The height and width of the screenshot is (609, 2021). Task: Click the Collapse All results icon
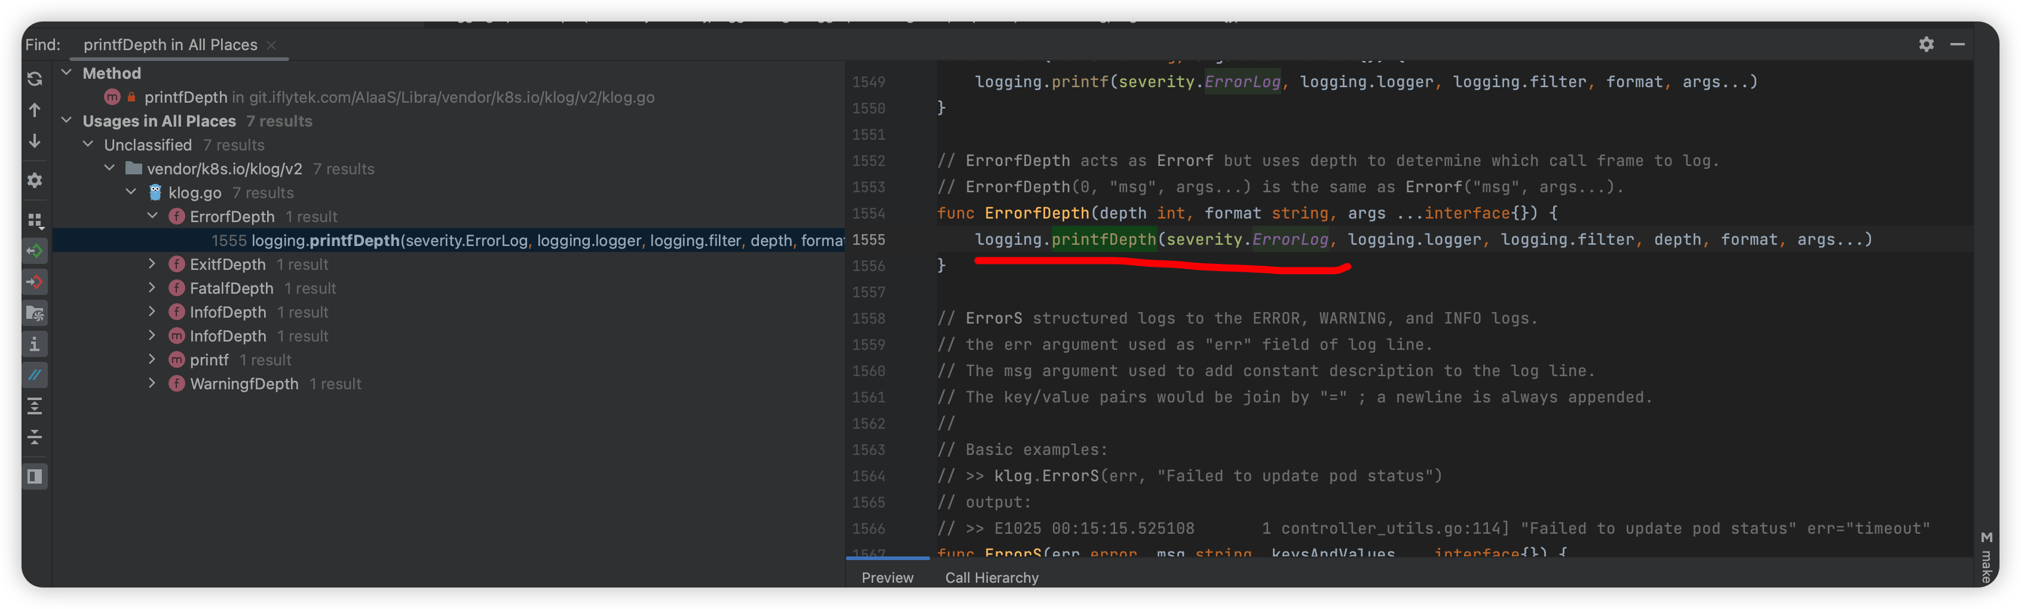(x=35, y=436)
